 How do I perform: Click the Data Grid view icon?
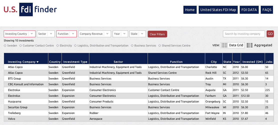pyautogui.click(x=224, y=45)
